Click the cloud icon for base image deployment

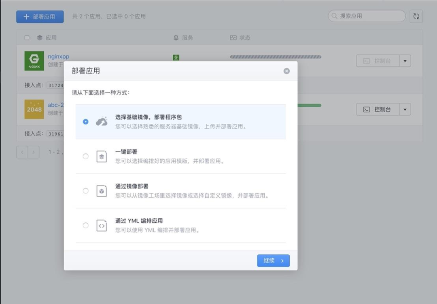click(102, 122)
